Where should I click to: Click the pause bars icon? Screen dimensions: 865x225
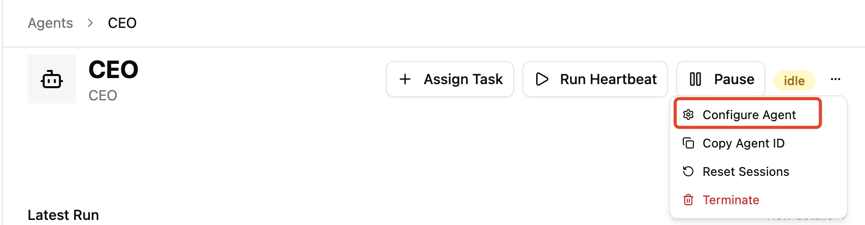point(695,79)
